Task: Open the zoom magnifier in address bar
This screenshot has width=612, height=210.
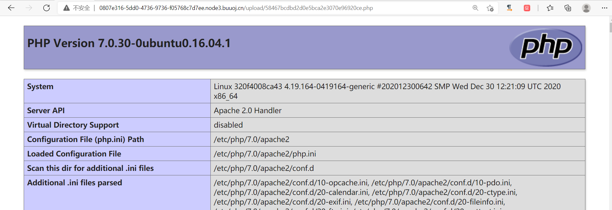Action: [475, 8]
